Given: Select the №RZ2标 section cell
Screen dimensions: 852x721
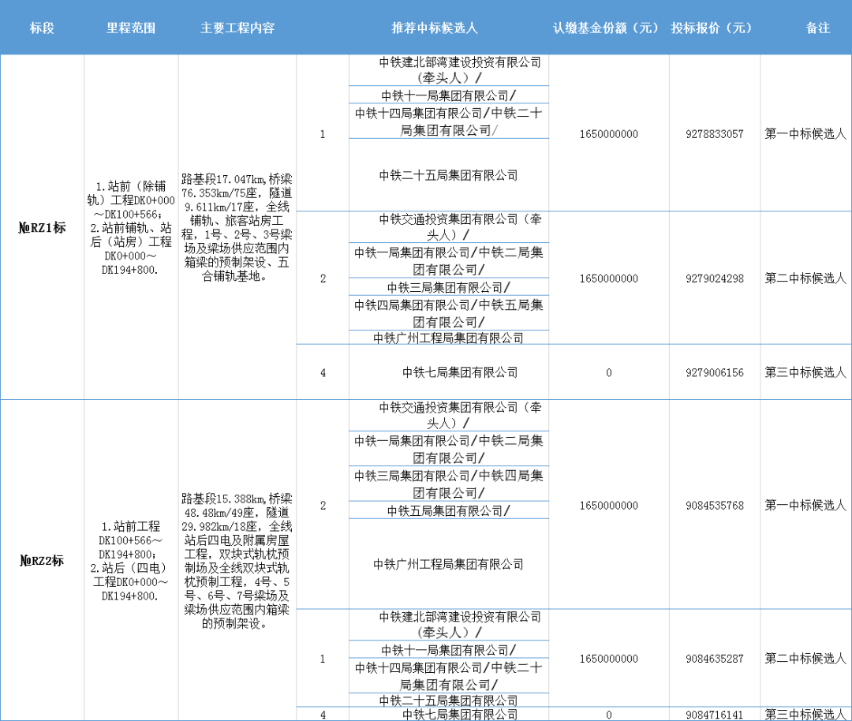Looking at the screenshot, I should [x=42, y=560].
